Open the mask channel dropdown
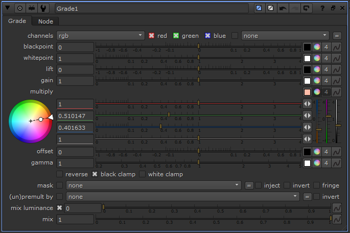 (154, 185)
